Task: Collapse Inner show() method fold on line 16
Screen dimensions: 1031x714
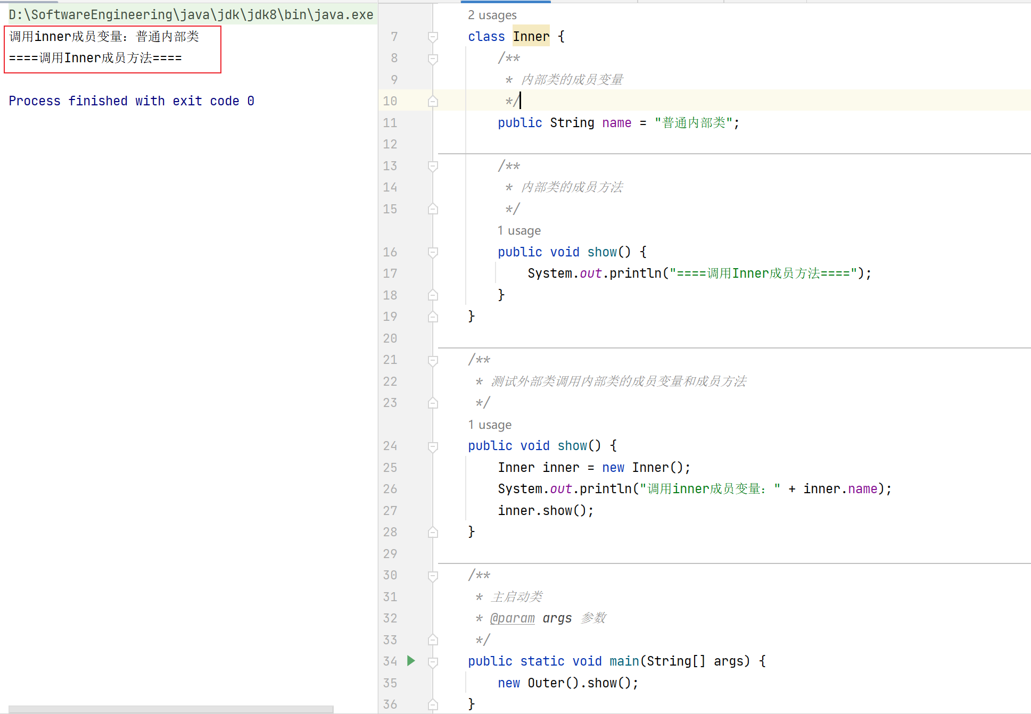Action: (433, 252)
